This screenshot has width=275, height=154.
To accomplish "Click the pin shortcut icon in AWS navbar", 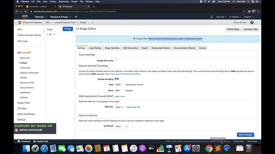I will [76, 17].
